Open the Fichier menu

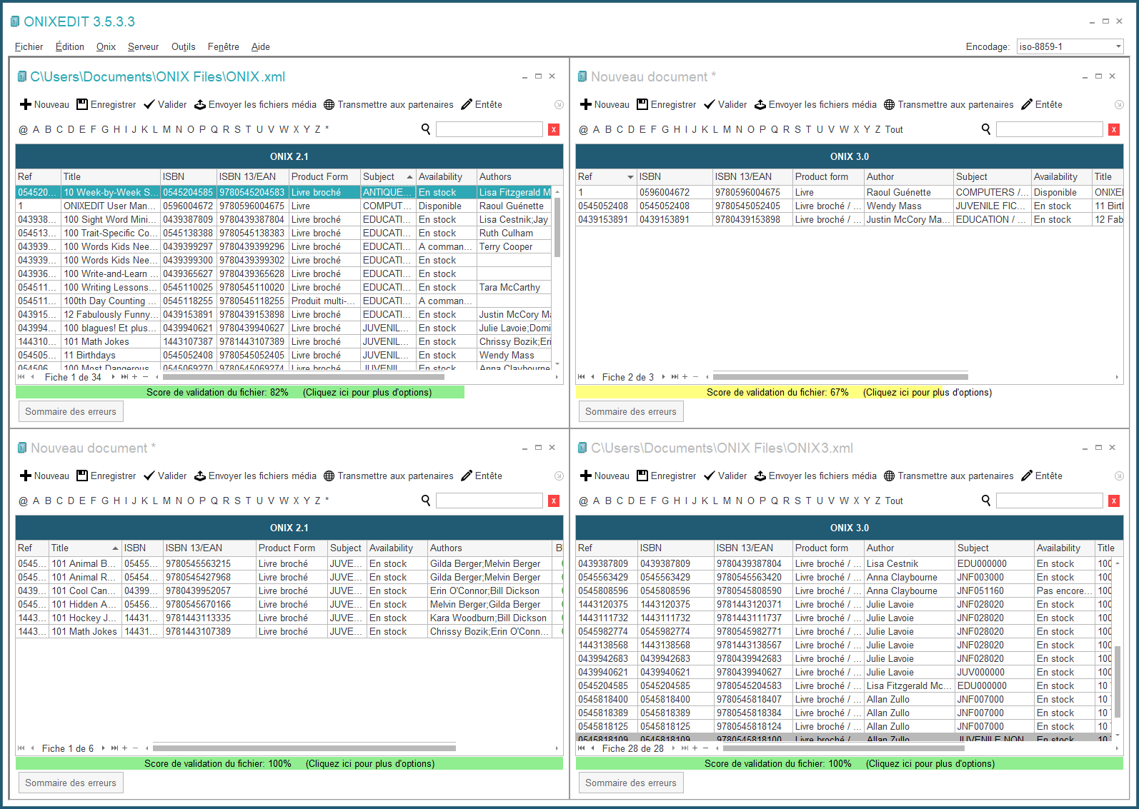coord(29,46)
